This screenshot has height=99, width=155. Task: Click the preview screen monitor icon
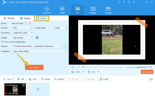89,72
